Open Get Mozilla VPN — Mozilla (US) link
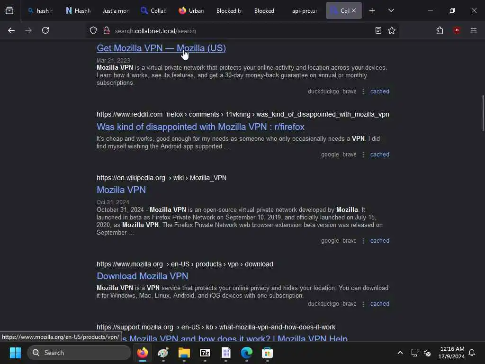This screenshot has height=364, width=485. click(x=161, y=48)
